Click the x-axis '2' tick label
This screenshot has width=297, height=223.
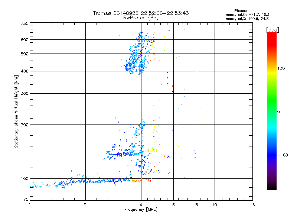pos(85,205)
